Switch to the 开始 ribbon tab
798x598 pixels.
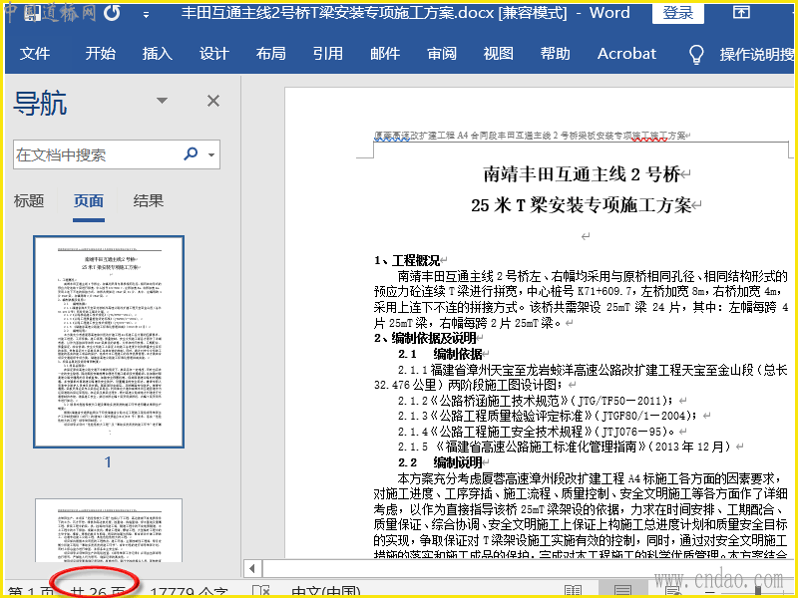point(101,54)
